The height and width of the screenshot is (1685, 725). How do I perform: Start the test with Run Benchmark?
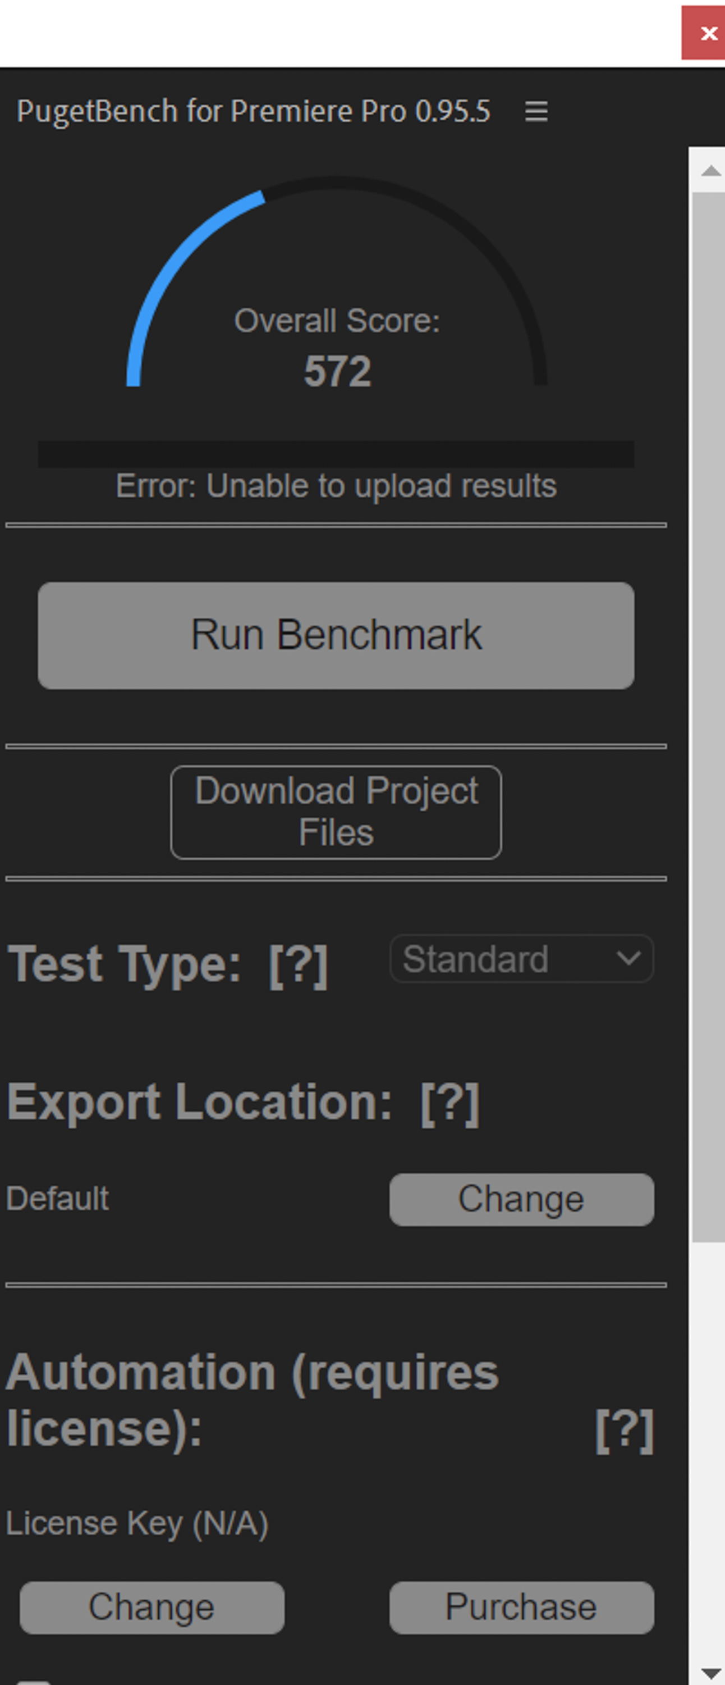[x=336, y=635]
